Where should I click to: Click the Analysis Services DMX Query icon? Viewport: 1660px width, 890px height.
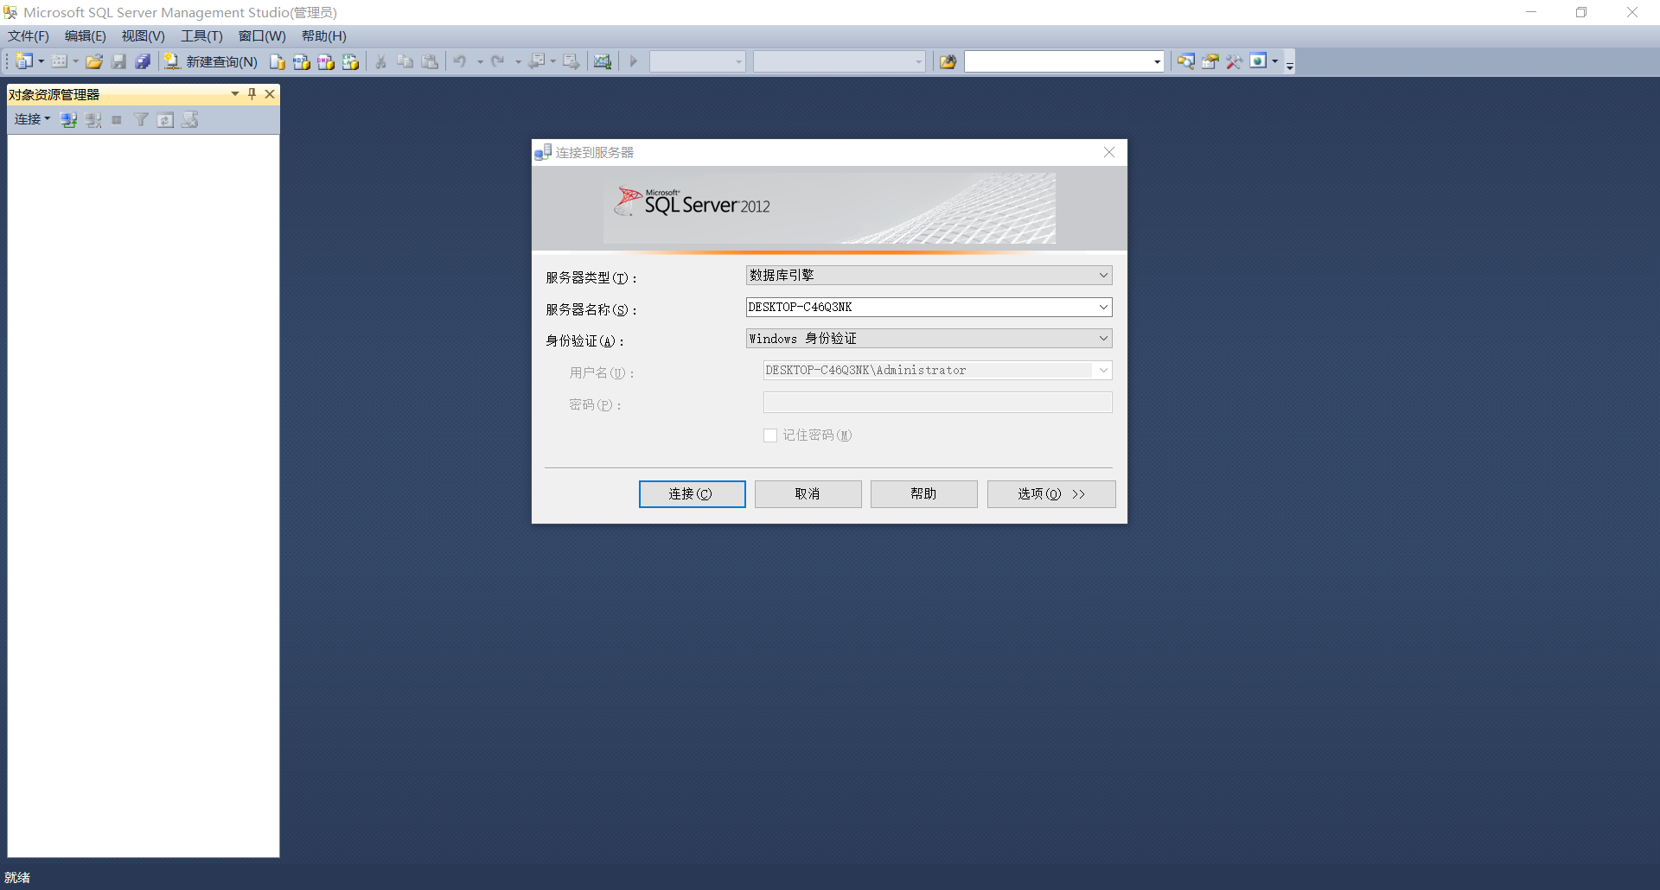pos(325,61)
